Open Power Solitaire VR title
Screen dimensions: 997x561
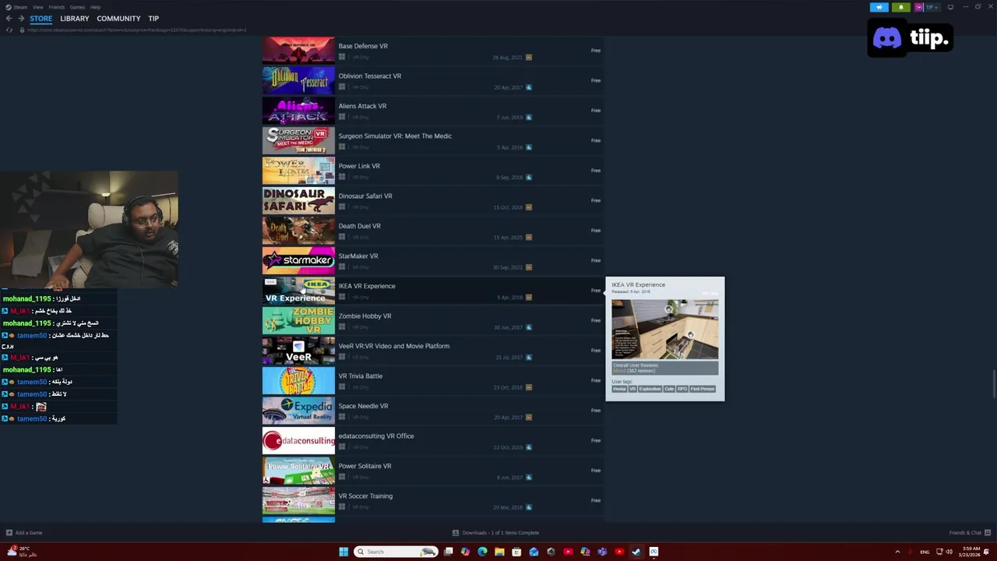coord(365,466)
